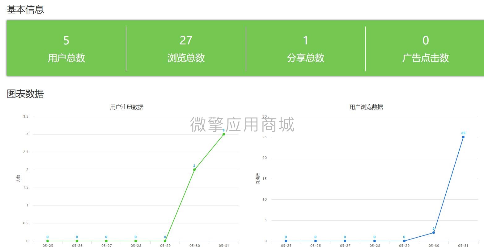Select the 05-27 point on the blue line
This screenshot has height=249, width=484.
(345, 241)
